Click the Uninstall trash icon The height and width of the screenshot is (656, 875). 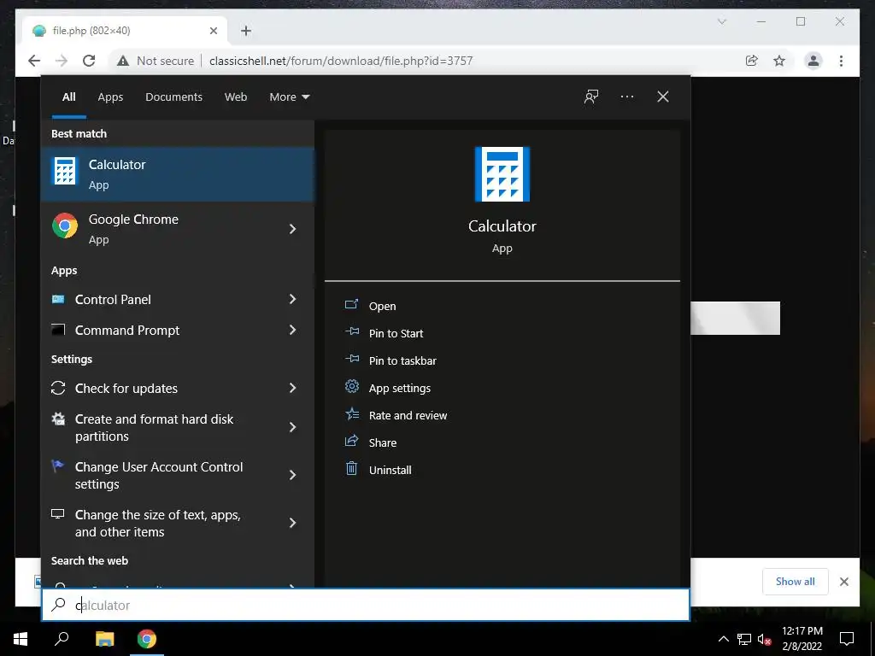(x=351, y=469)
